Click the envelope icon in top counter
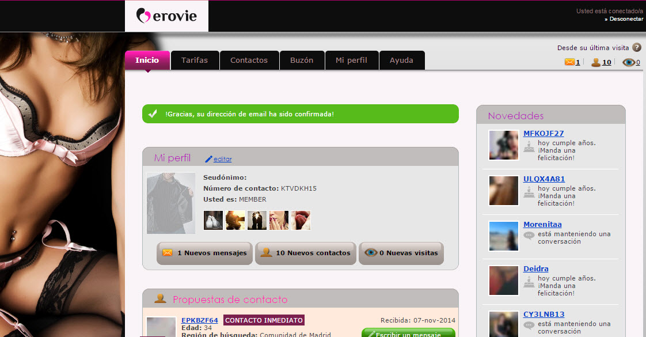Image resolution: width=646 pixels, height=337 pixels. [x=569, y=62]
